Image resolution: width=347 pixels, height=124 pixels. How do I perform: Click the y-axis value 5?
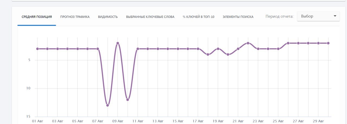coord(29,60)
